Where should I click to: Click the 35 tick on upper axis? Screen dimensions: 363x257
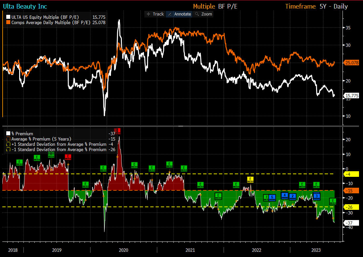click(x=348, y=27)
